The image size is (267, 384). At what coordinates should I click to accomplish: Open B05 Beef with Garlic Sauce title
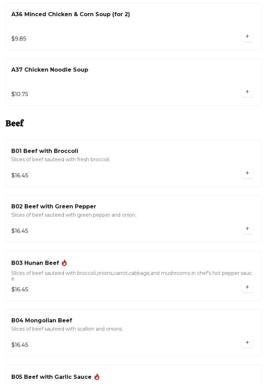(51, 377)
